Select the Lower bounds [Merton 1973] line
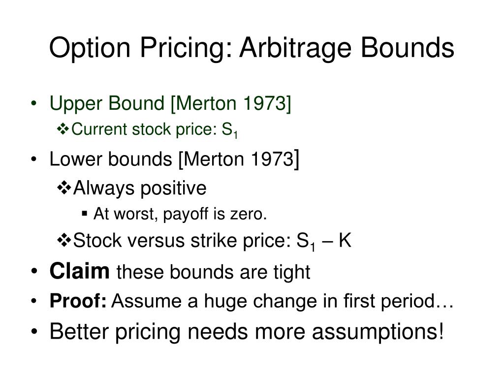The width and height of the screenshot is (504, 378). (x=174, y=159)
